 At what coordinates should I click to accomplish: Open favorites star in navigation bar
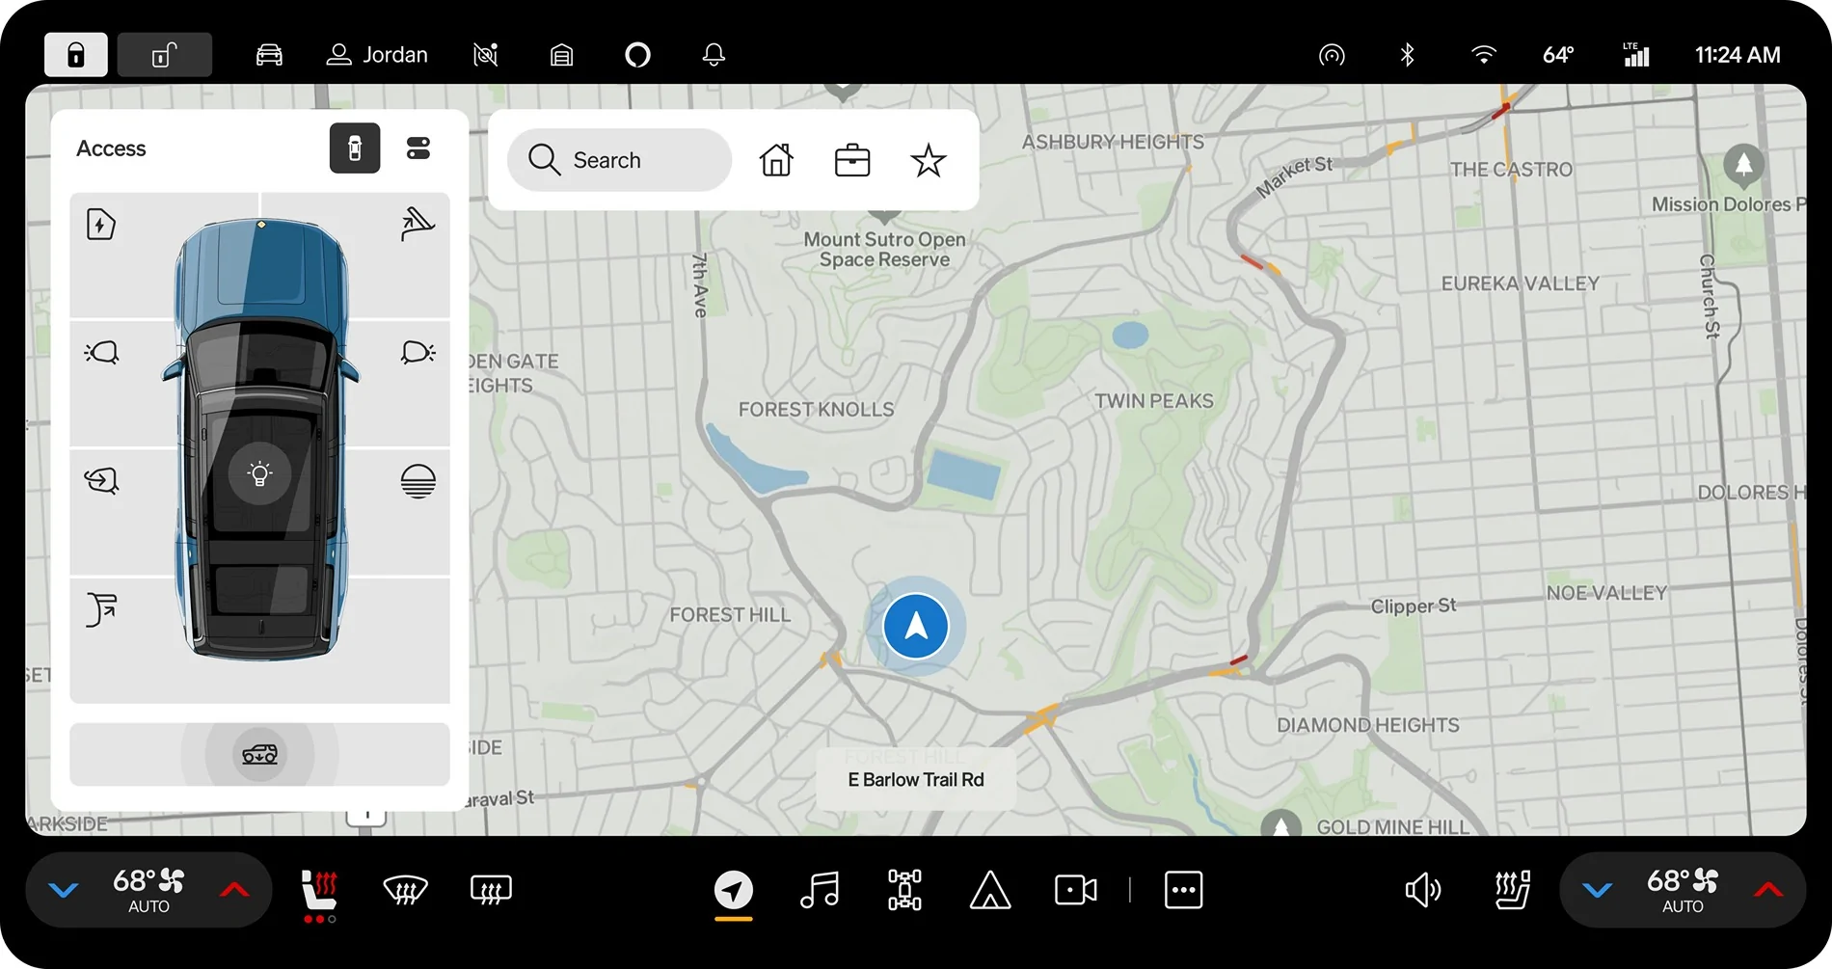[929, 160]
